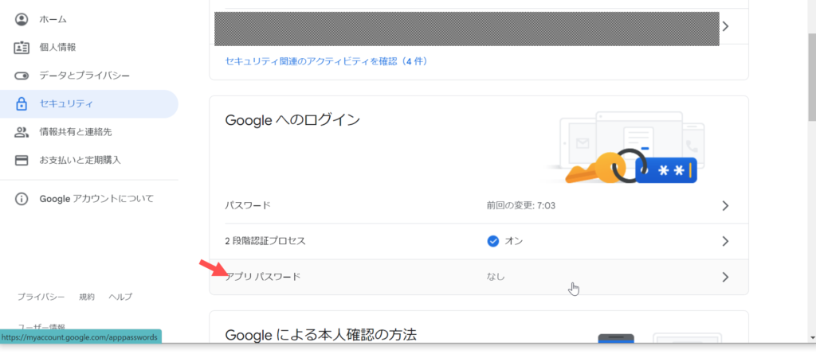Select セキュリティ in the sidebar
This screenshot has width=816, height=354.
[89, 104]
